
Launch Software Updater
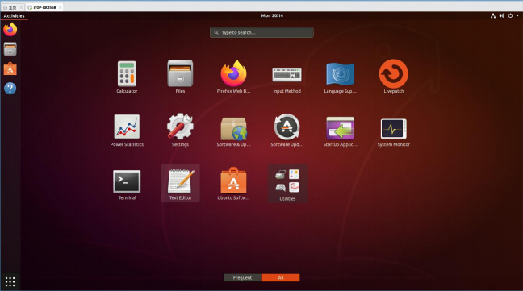pos(287,130)
